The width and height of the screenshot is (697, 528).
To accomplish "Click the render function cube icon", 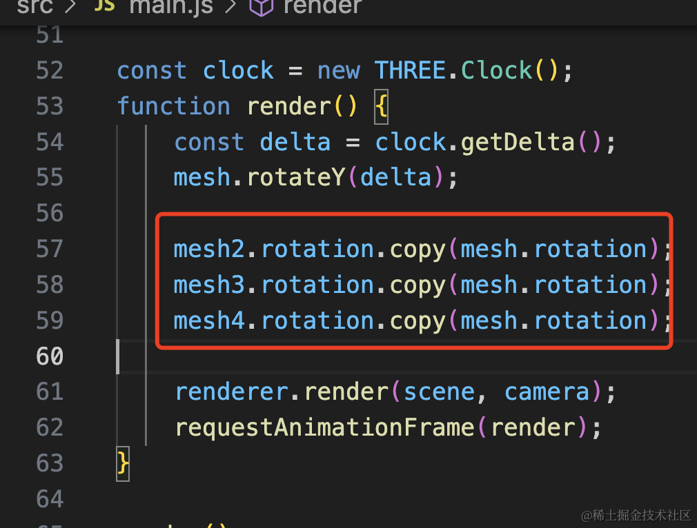I will click(261, 7).
